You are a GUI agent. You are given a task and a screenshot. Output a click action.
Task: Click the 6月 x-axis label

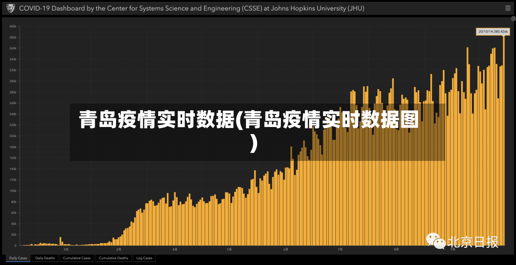pyautogui.click(x=286, y=249)
